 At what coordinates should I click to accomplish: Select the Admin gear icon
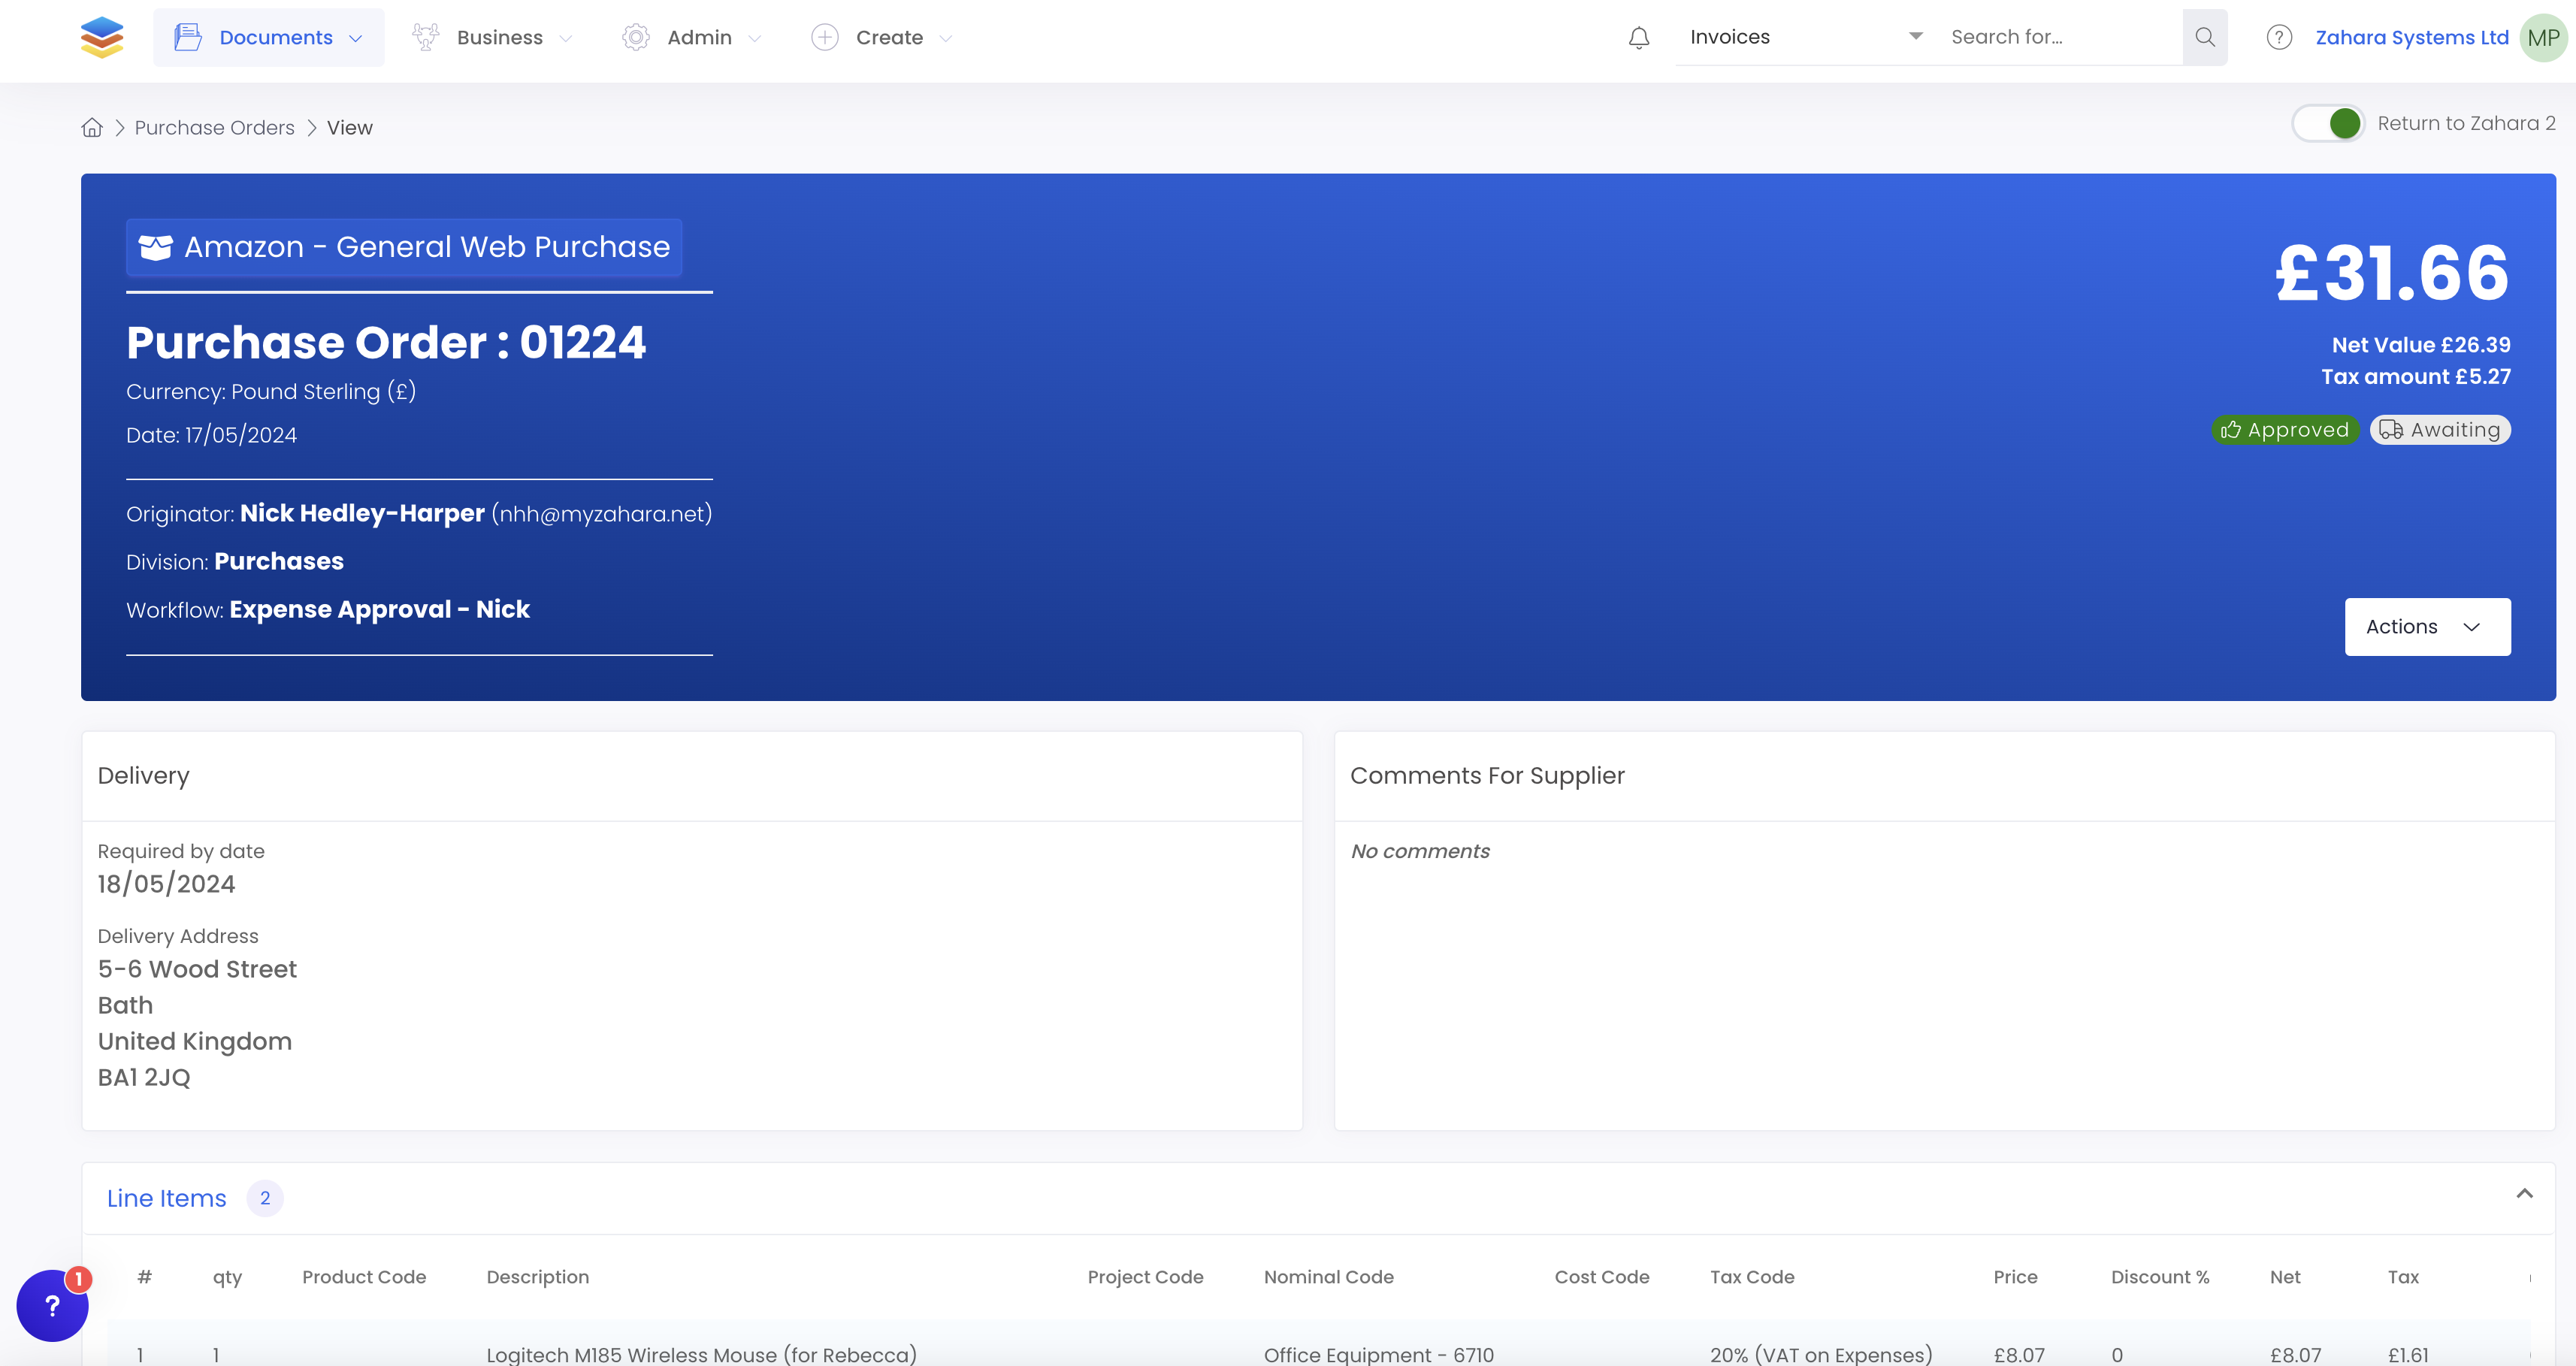[x=636, y=37]
